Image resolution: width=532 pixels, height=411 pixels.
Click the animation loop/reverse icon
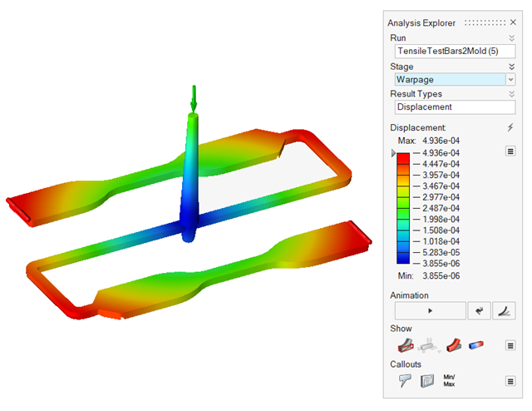[479, 310]
